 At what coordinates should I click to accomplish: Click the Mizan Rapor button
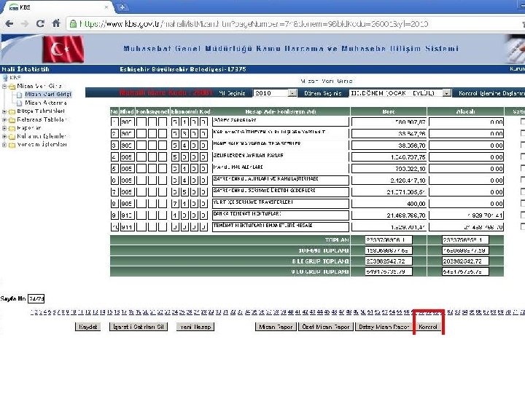(x=276, y=327)
